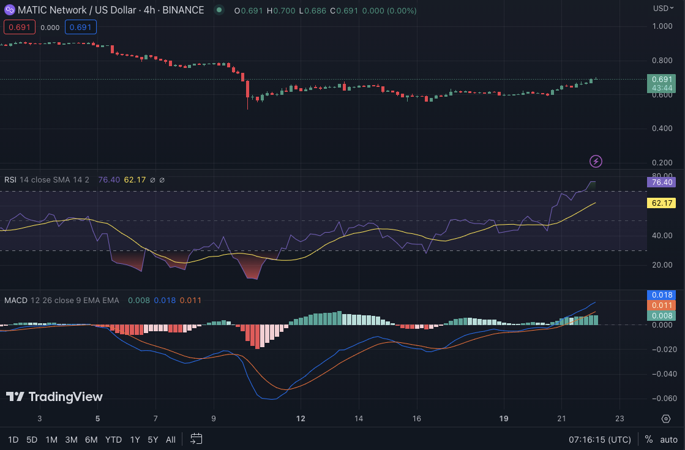Click the low price L0.686 value

(x=312, y=10)
